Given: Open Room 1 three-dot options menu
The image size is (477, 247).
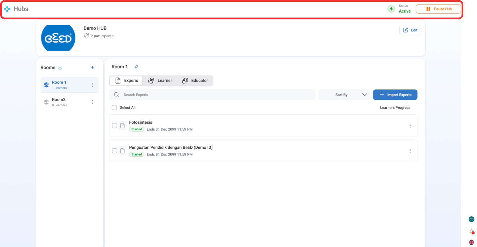Looking at the screenshot, I should coord(93,85).
